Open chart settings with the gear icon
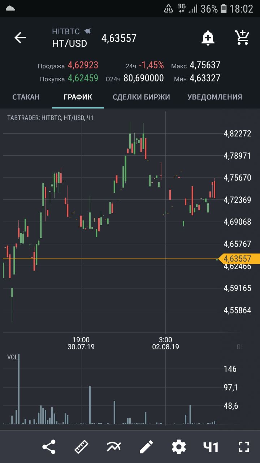260x463 pixels. [x=179, y=447]
